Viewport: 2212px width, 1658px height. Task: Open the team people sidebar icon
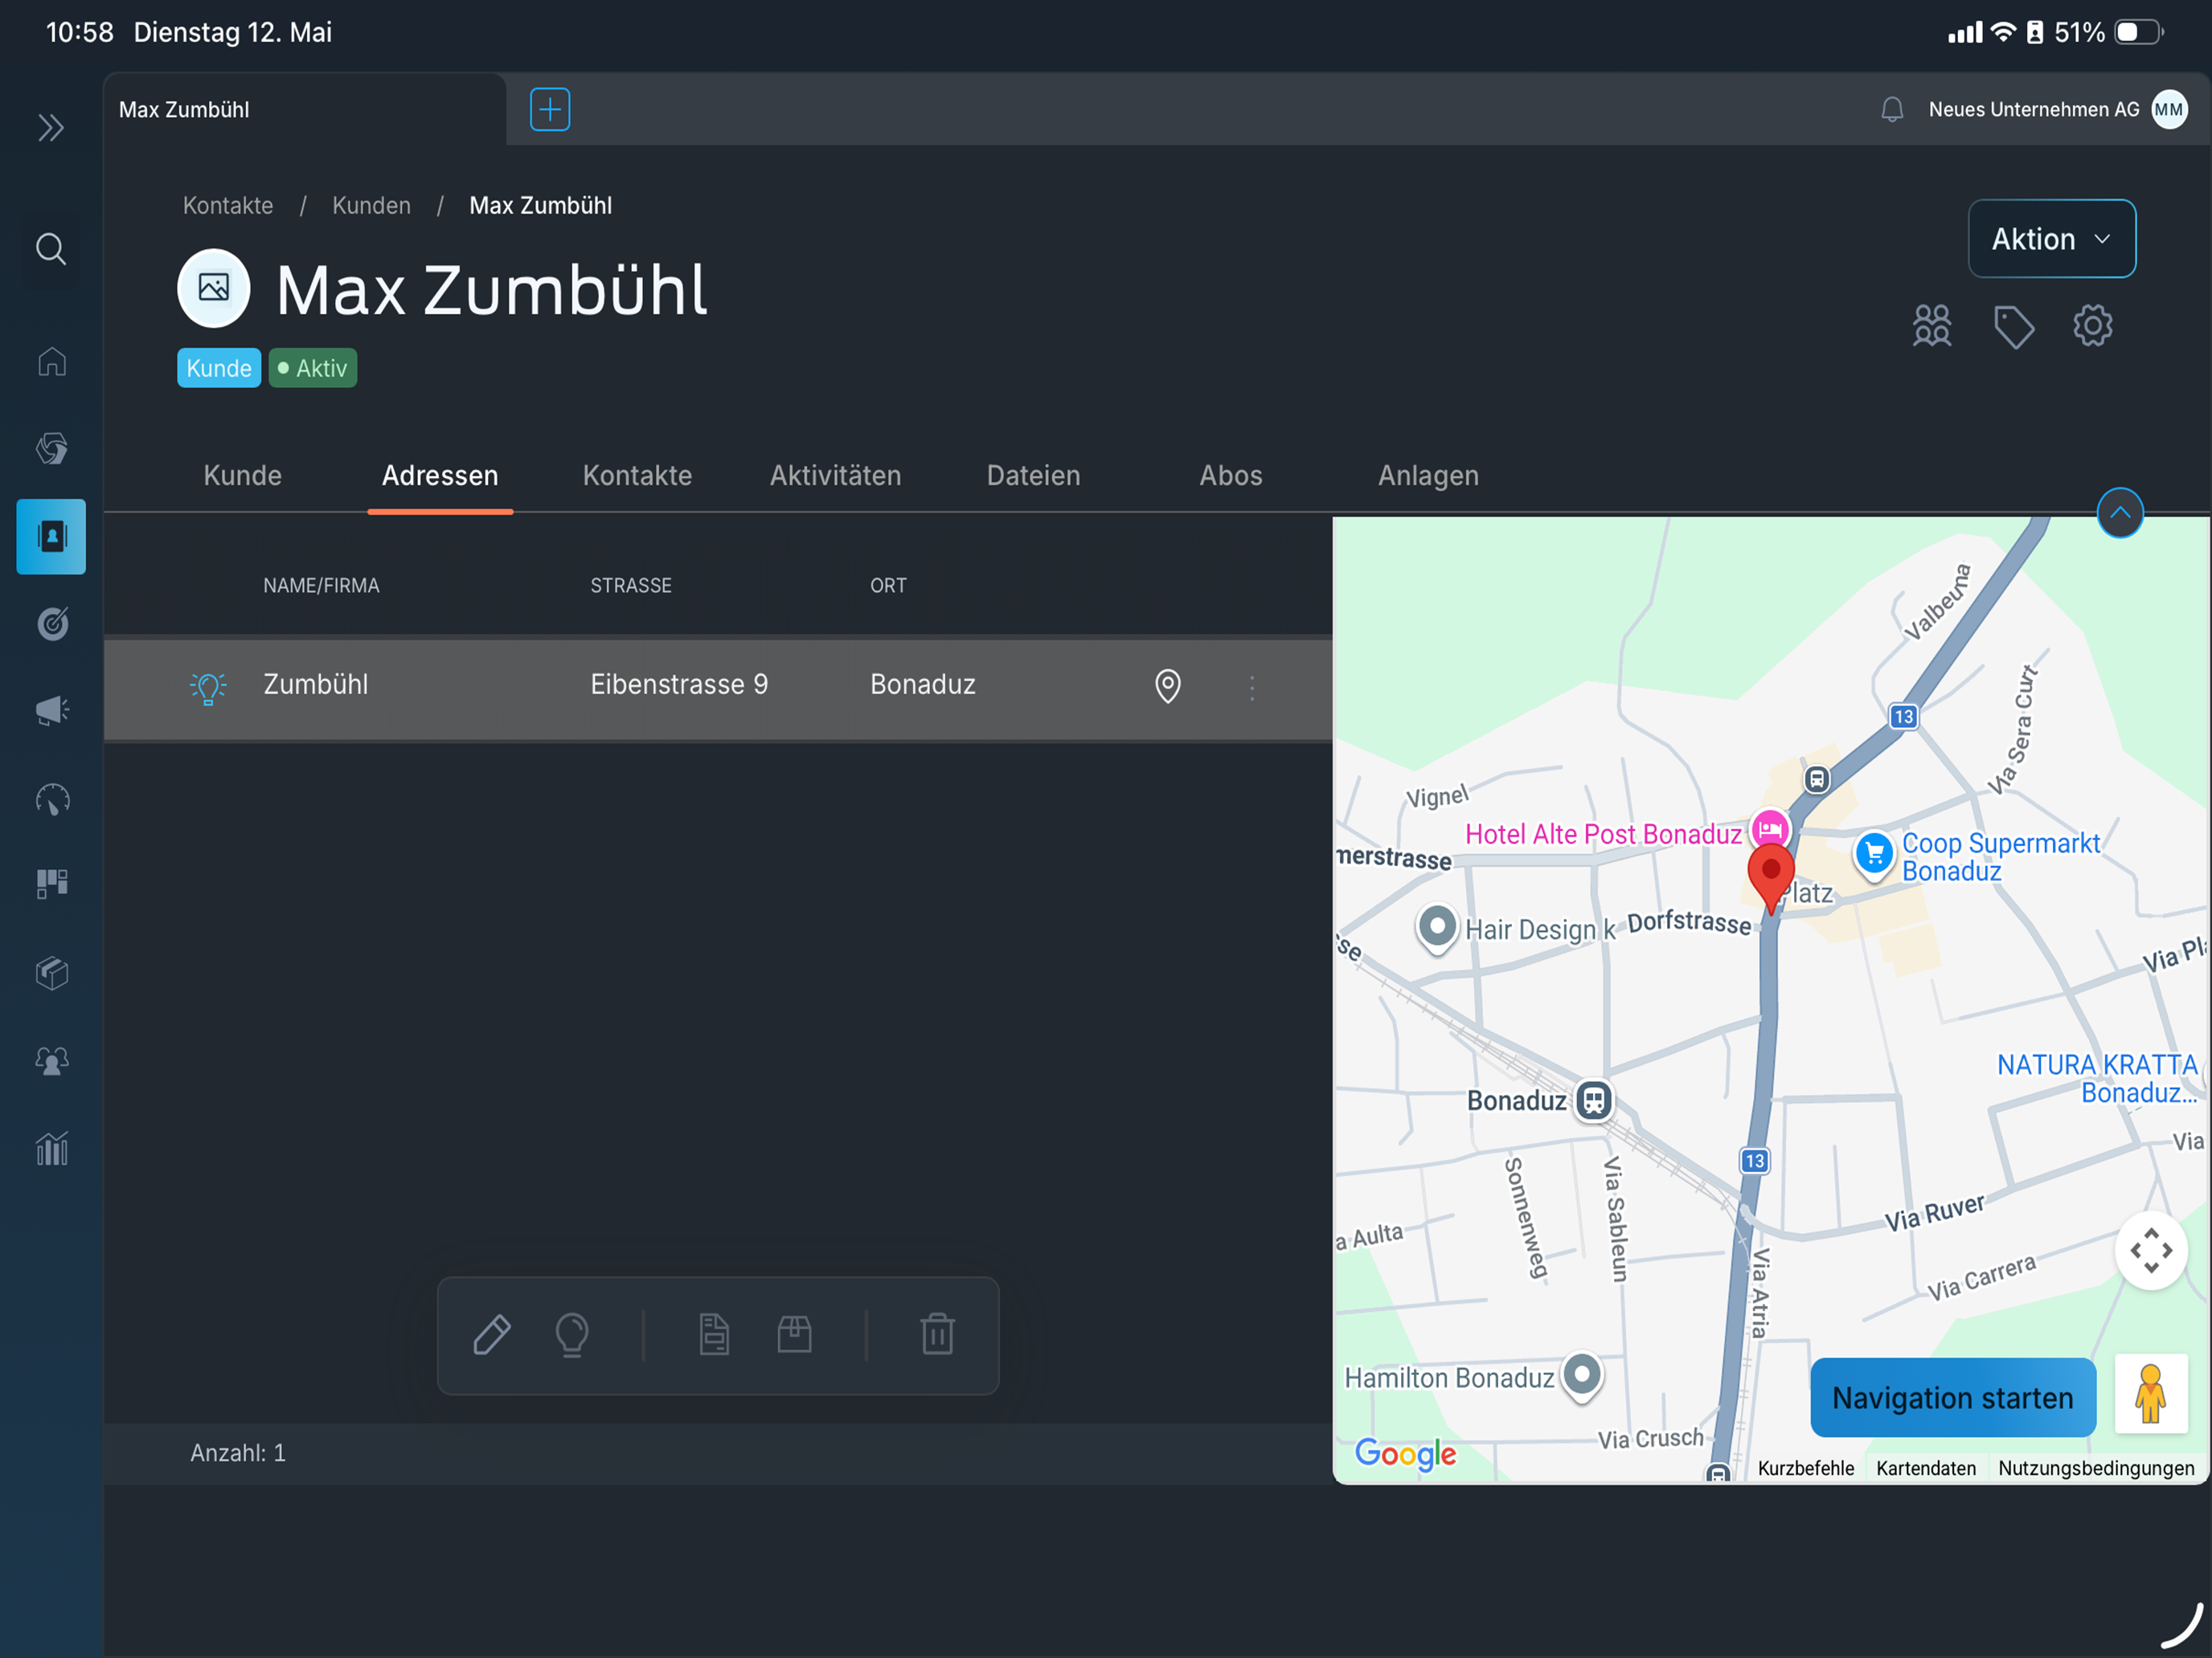[x=52, y=1060]
